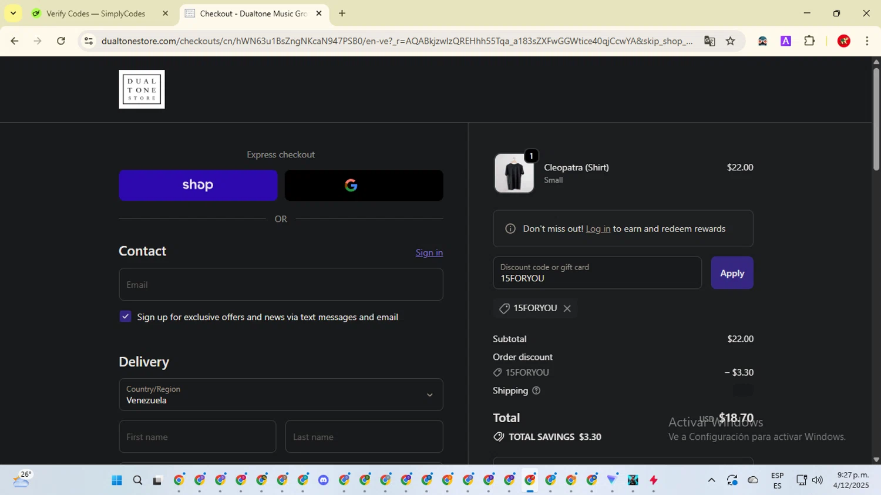This screenshot has height=495, width=881.
Task: Open a new browser tab
Action: click(342, 14)
